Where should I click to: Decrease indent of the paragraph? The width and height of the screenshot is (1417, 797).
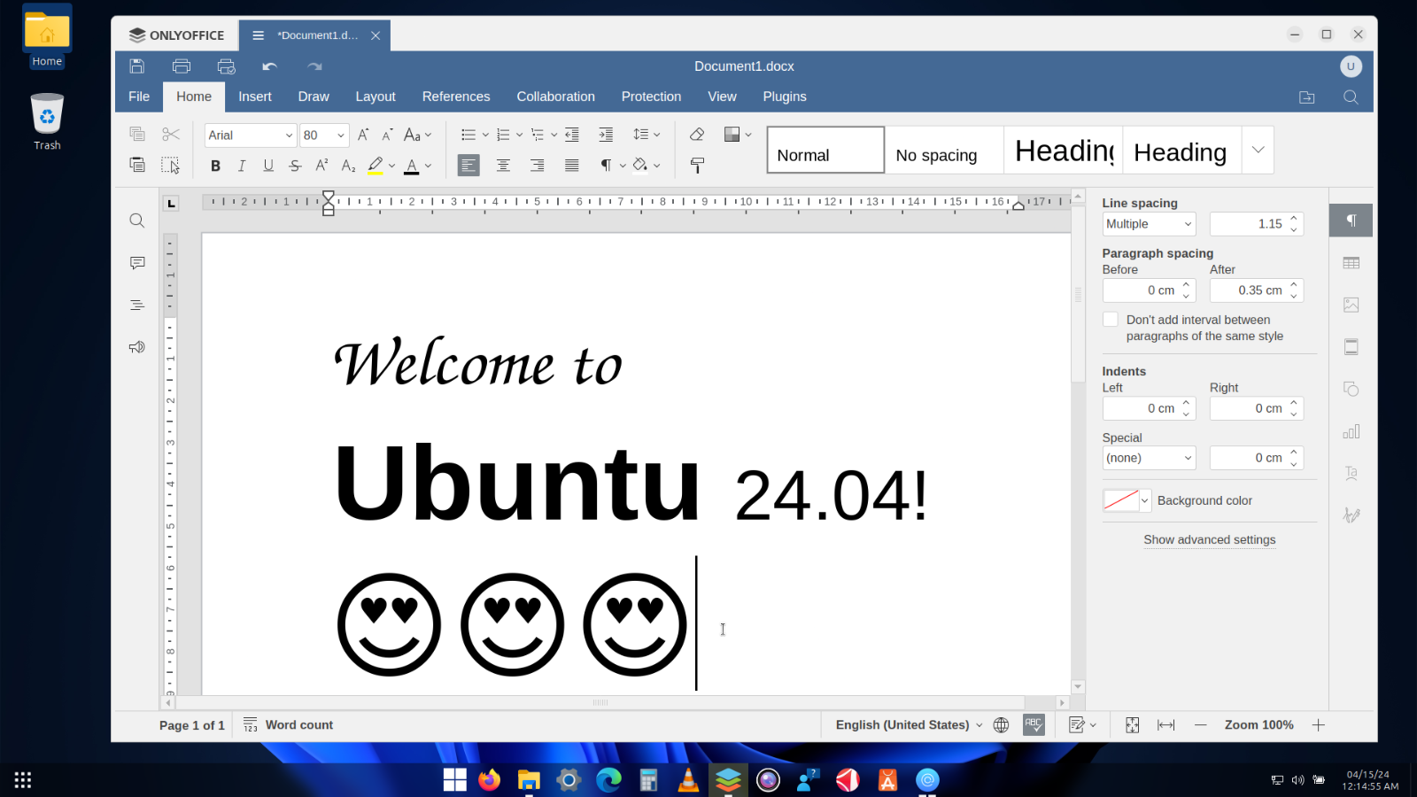(x=572, y=135)
